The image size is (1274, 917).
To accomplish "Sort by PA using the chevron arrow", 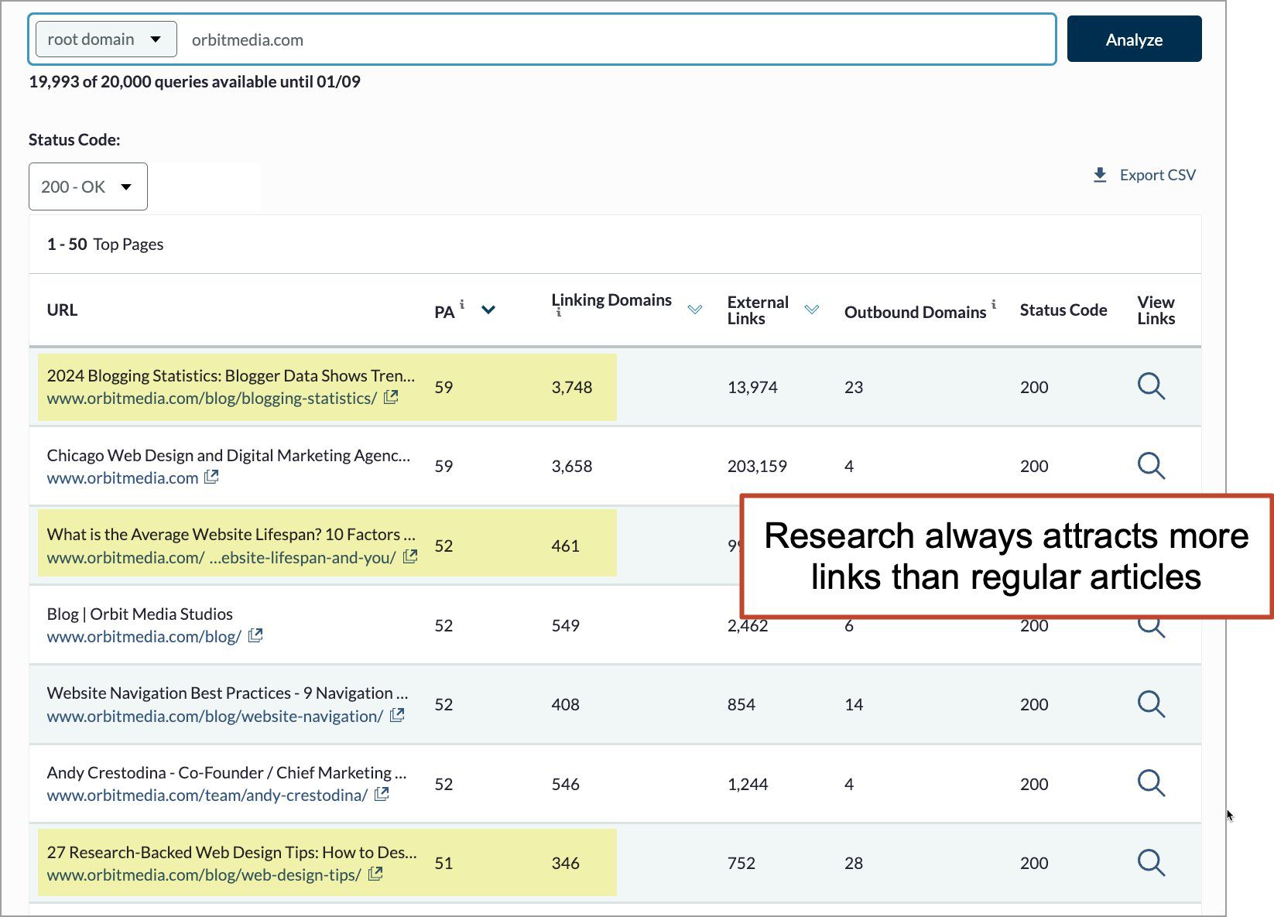I will pyautogui.click(x=488, y=310).
